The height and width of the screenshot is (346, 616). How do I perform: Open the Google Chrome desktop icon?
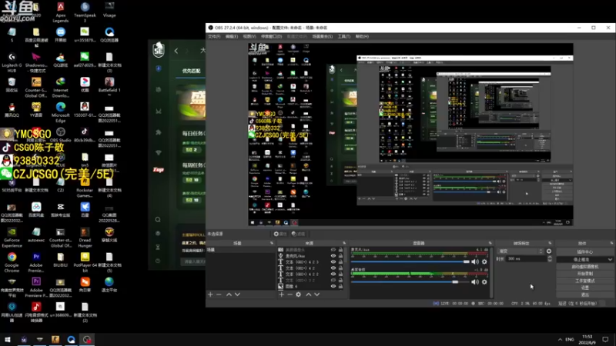[x=12, y=262]
